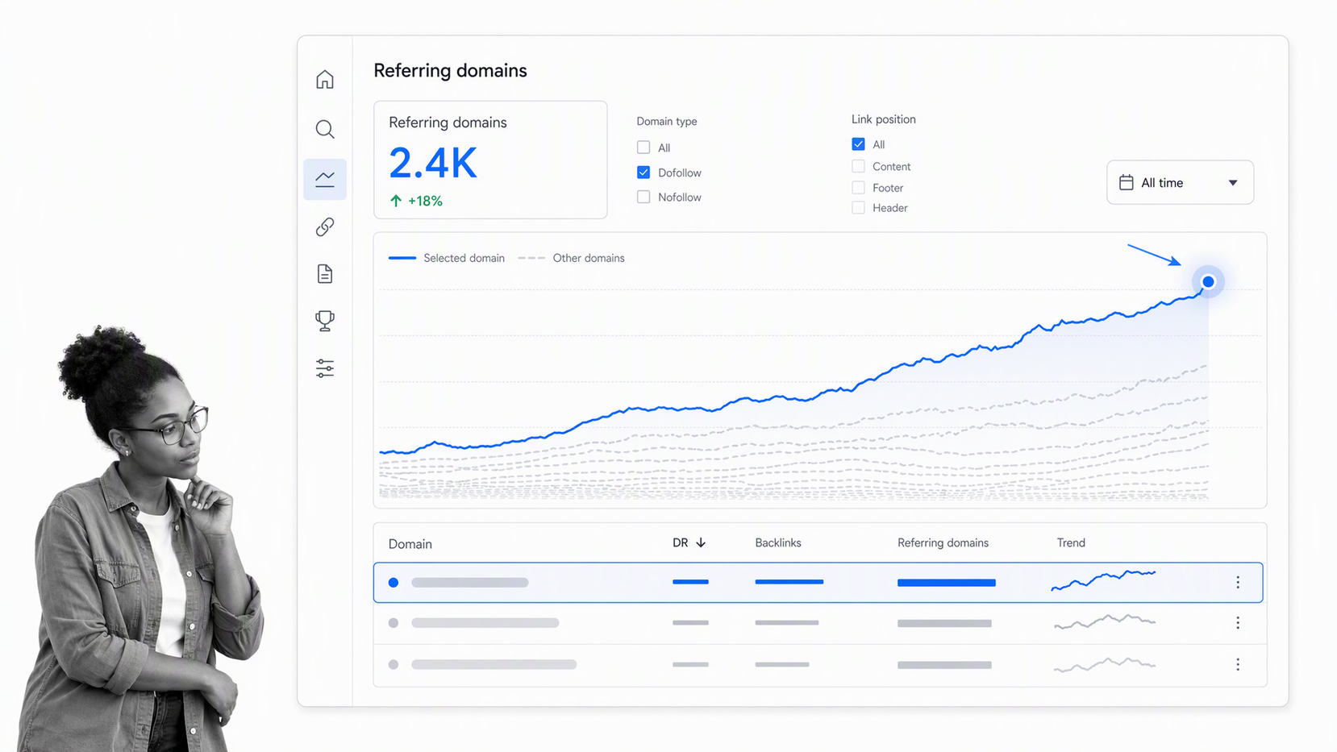This screenshot has height=752, width=1337.
Task: Click the grey dot on second row
Action: pyautogui.click(x=394, y=623)
